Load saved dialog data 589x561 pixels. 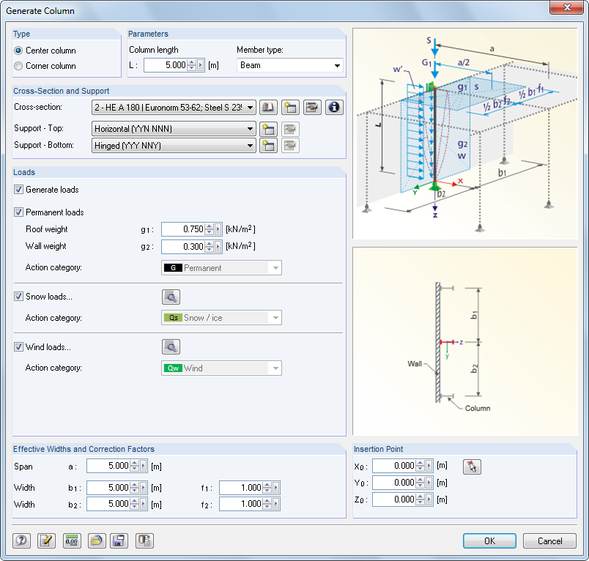tap(97, 540)
